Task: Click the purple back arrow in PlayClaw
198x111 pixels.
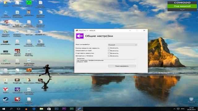Action: [80, 36]
